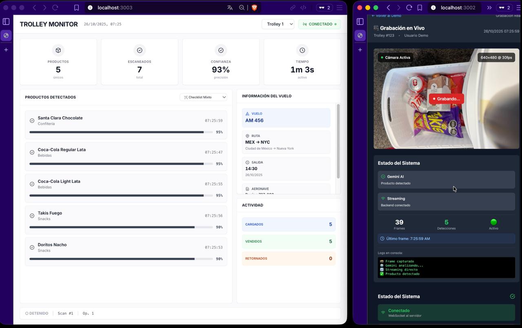Viewport: 522px width, 328px height.
Task: Toggle check circle for Santa Clara Chocolate
Action: pos(32,121)
